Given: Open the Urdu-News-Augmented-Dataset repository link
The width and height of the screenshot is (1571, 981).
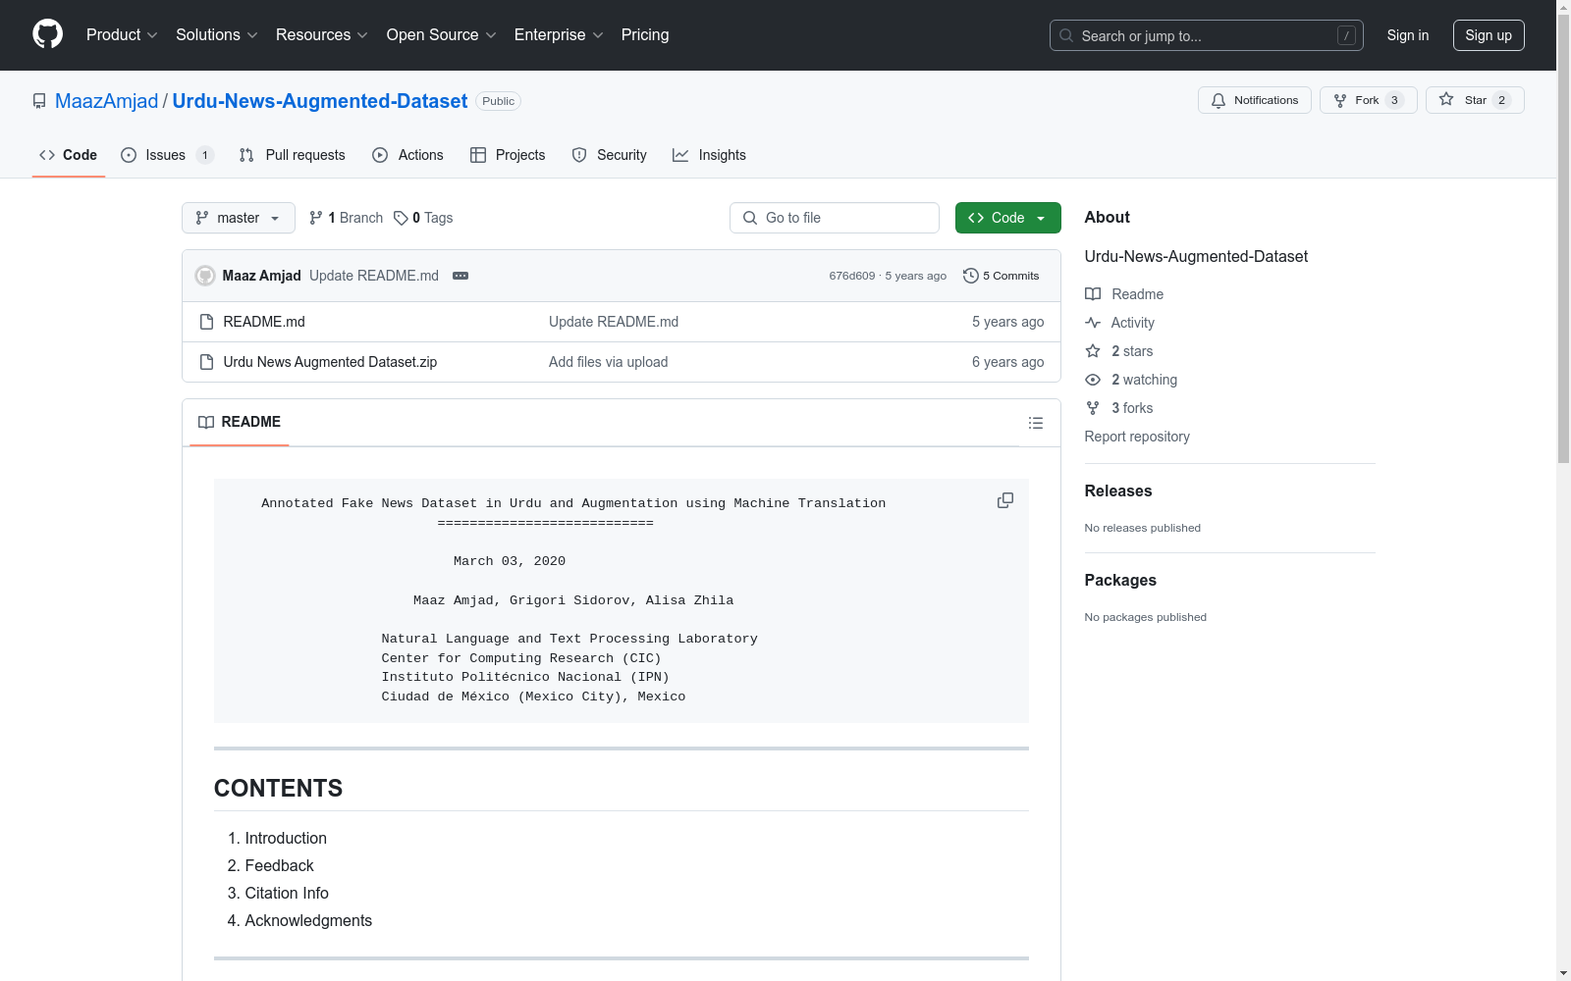Looking at the screenshot, I should 320,101.
